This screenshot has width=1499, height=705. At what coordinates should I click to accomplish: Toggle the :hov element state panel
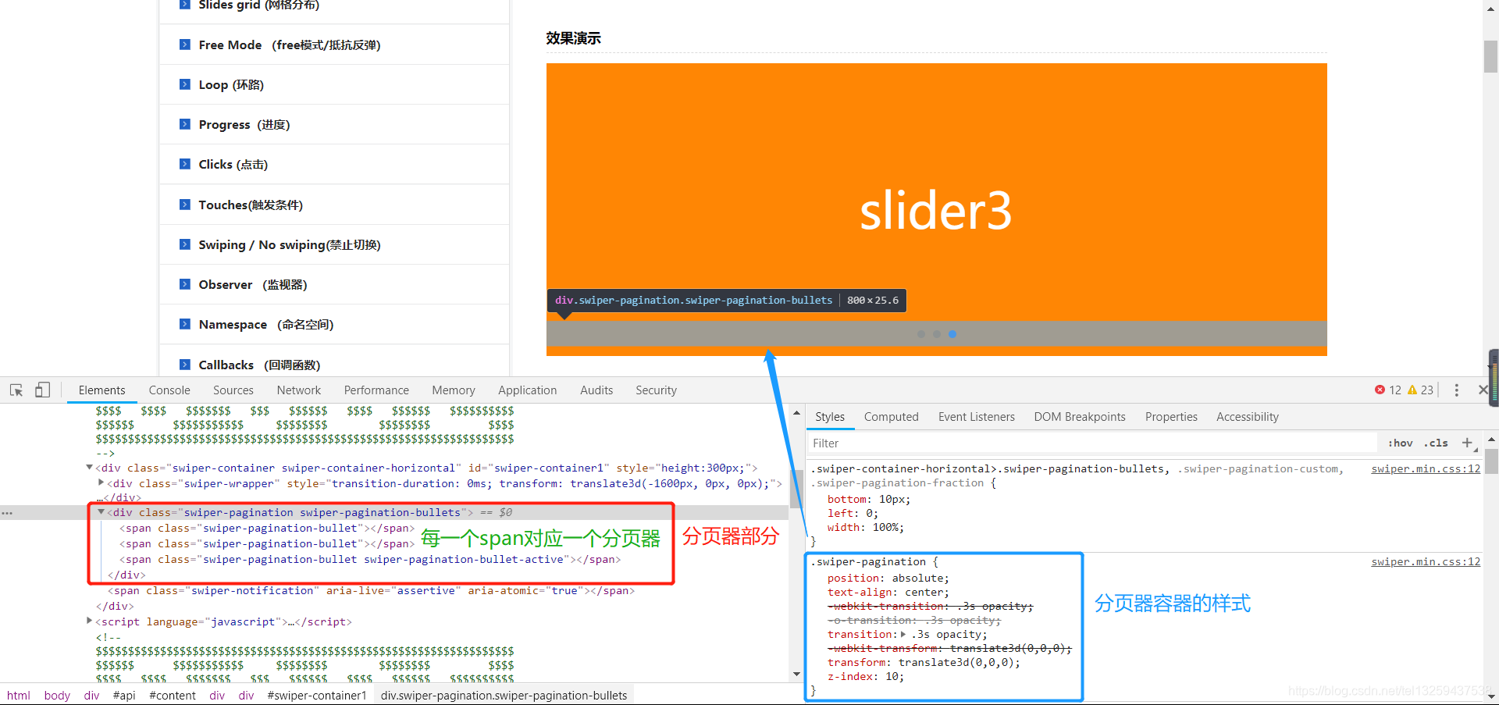coord(1400,443)
